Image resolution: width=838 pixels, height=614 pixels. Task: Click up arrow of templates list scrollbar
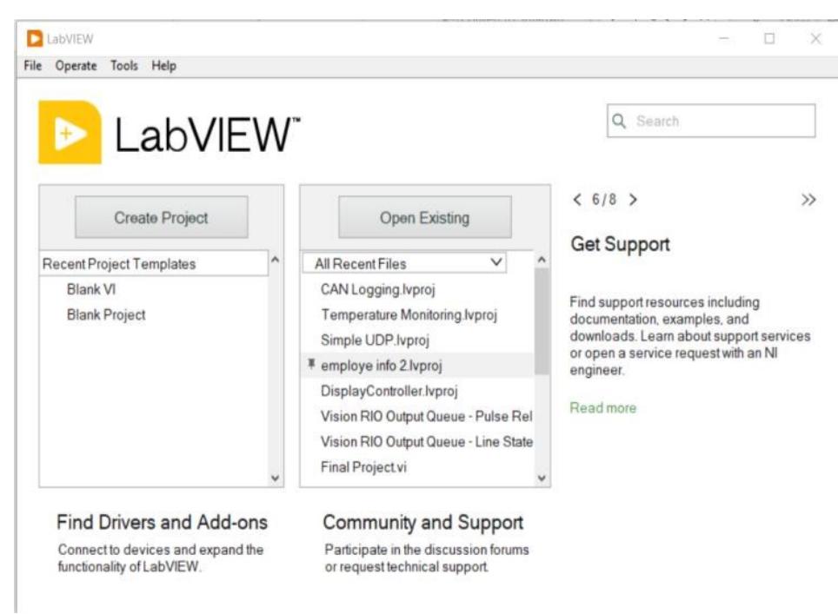(x=276, y=260)
